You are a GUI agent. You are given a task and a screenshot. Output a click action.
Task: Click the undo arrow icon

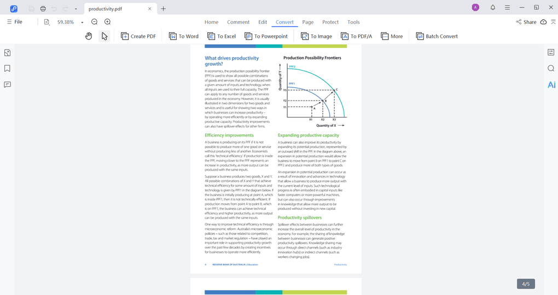pyautogui.click(x=54, y=9)
